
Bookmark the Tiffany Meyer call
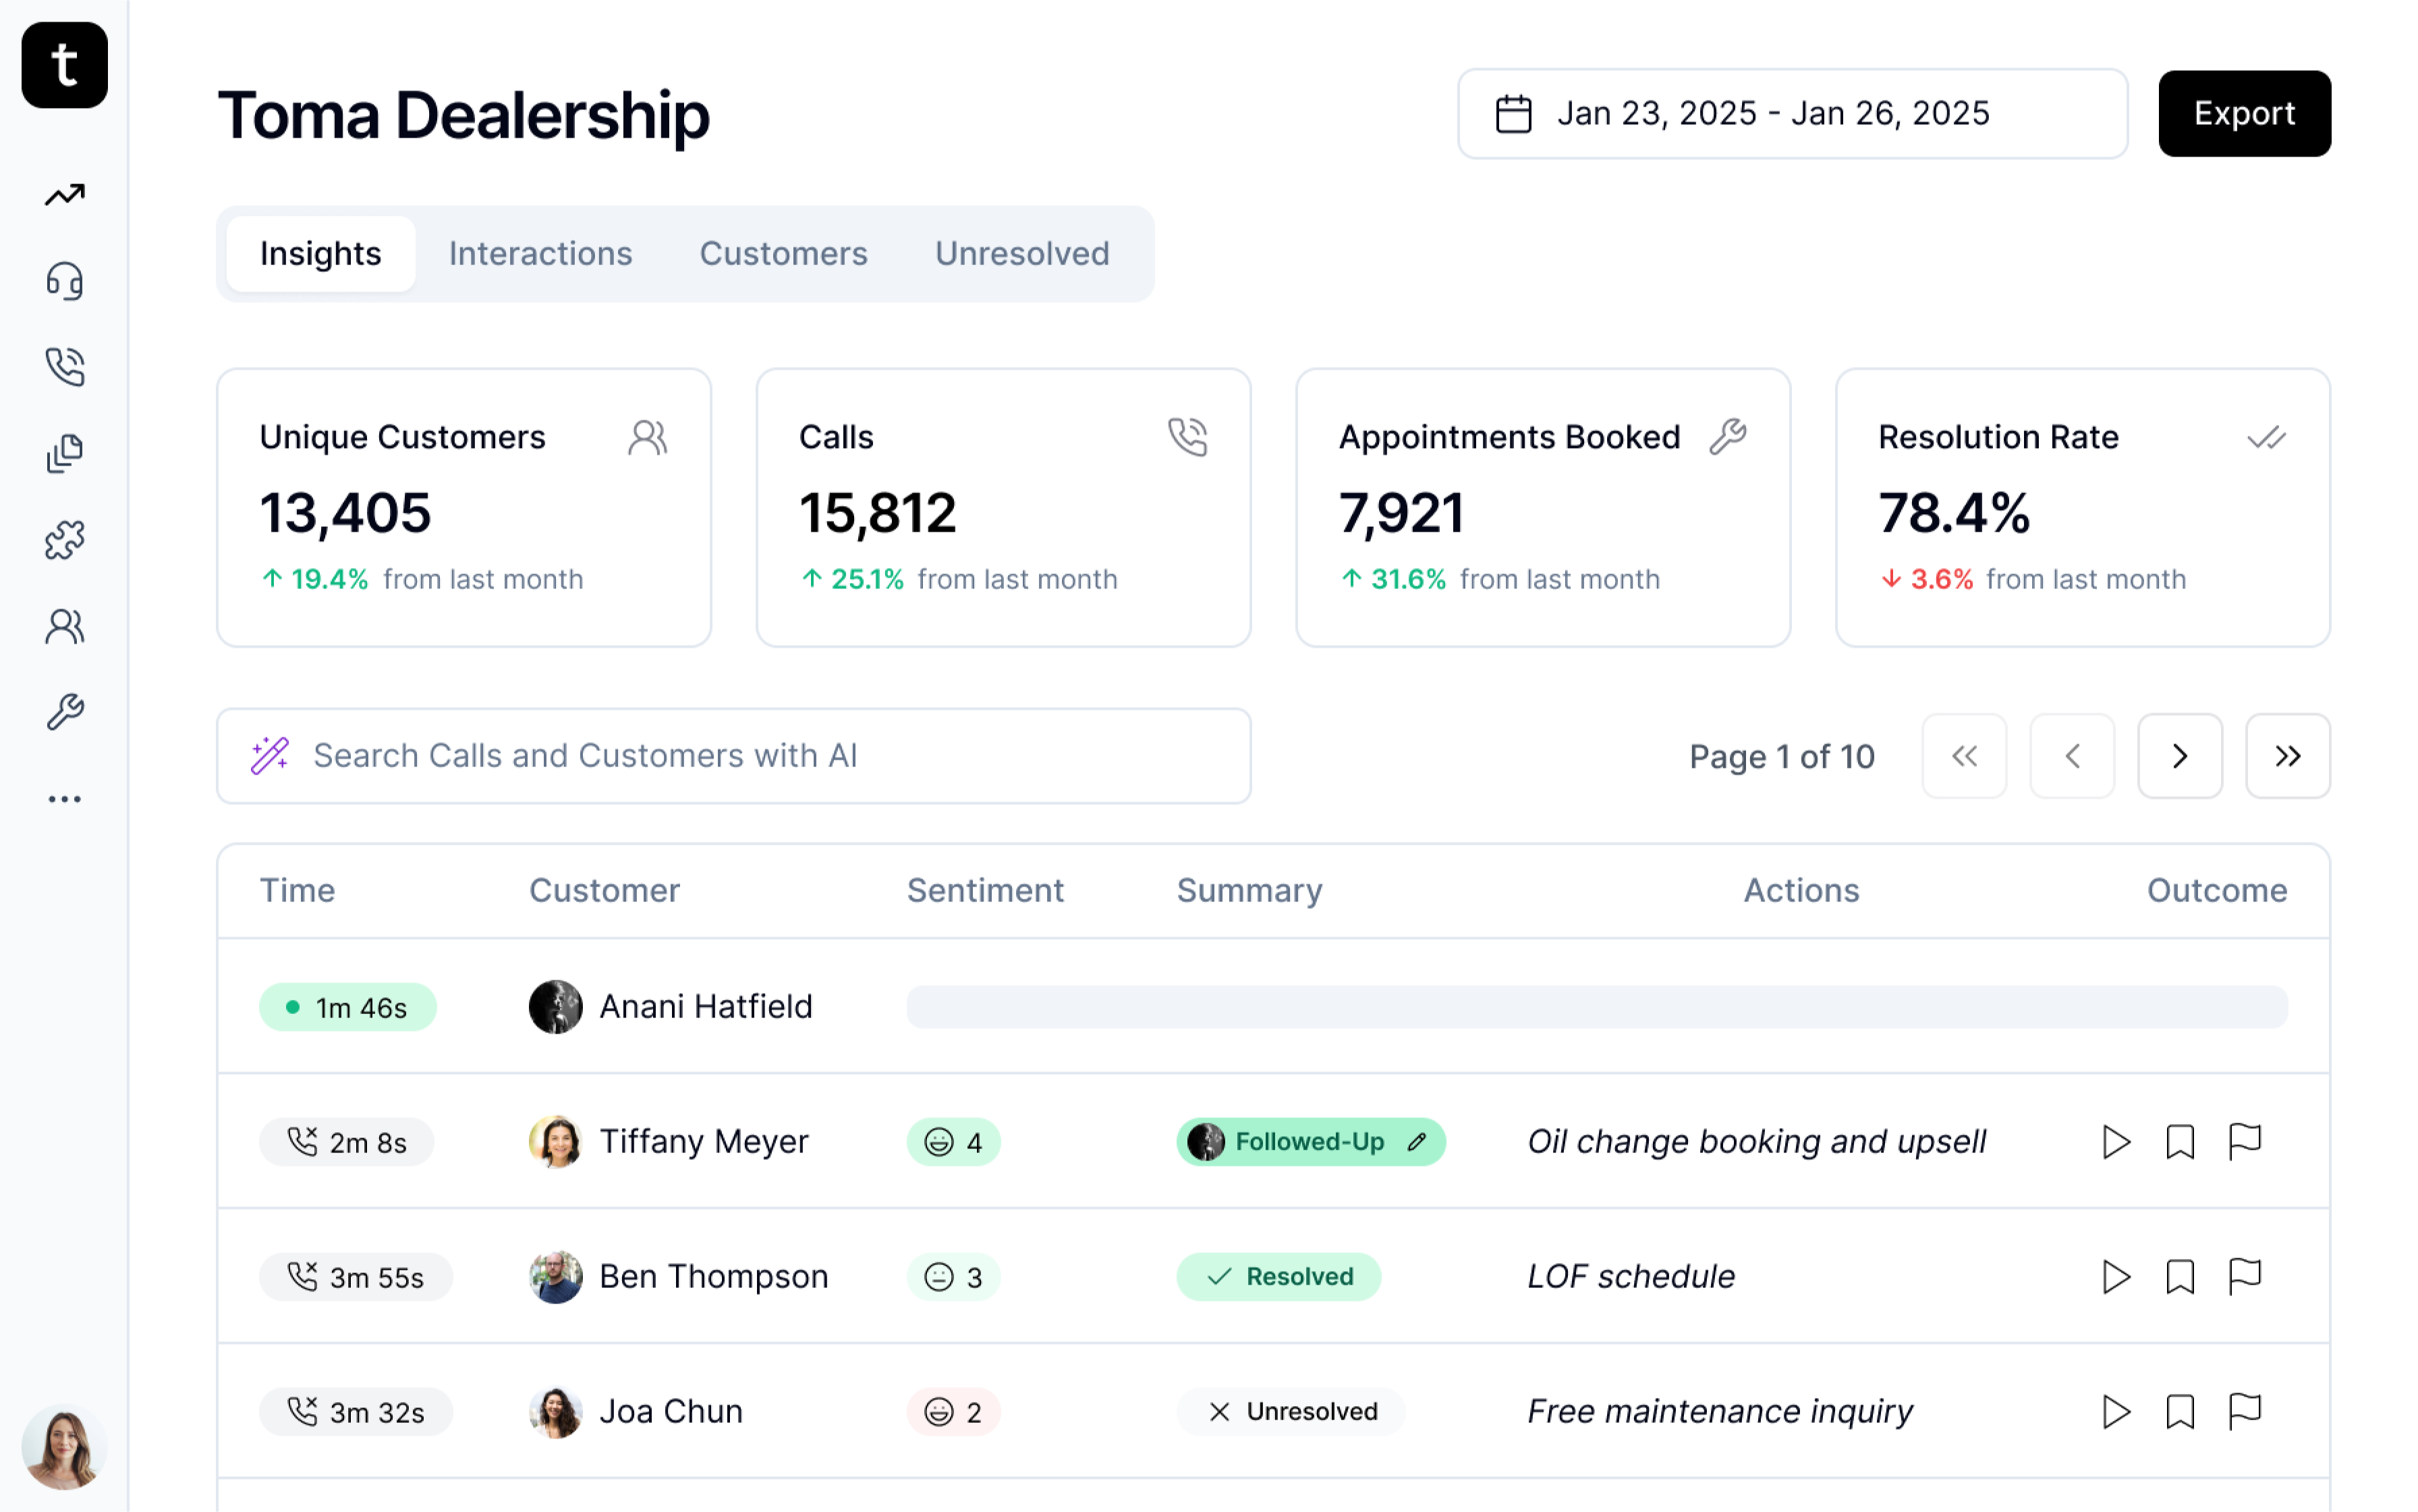(2179, 1141)
